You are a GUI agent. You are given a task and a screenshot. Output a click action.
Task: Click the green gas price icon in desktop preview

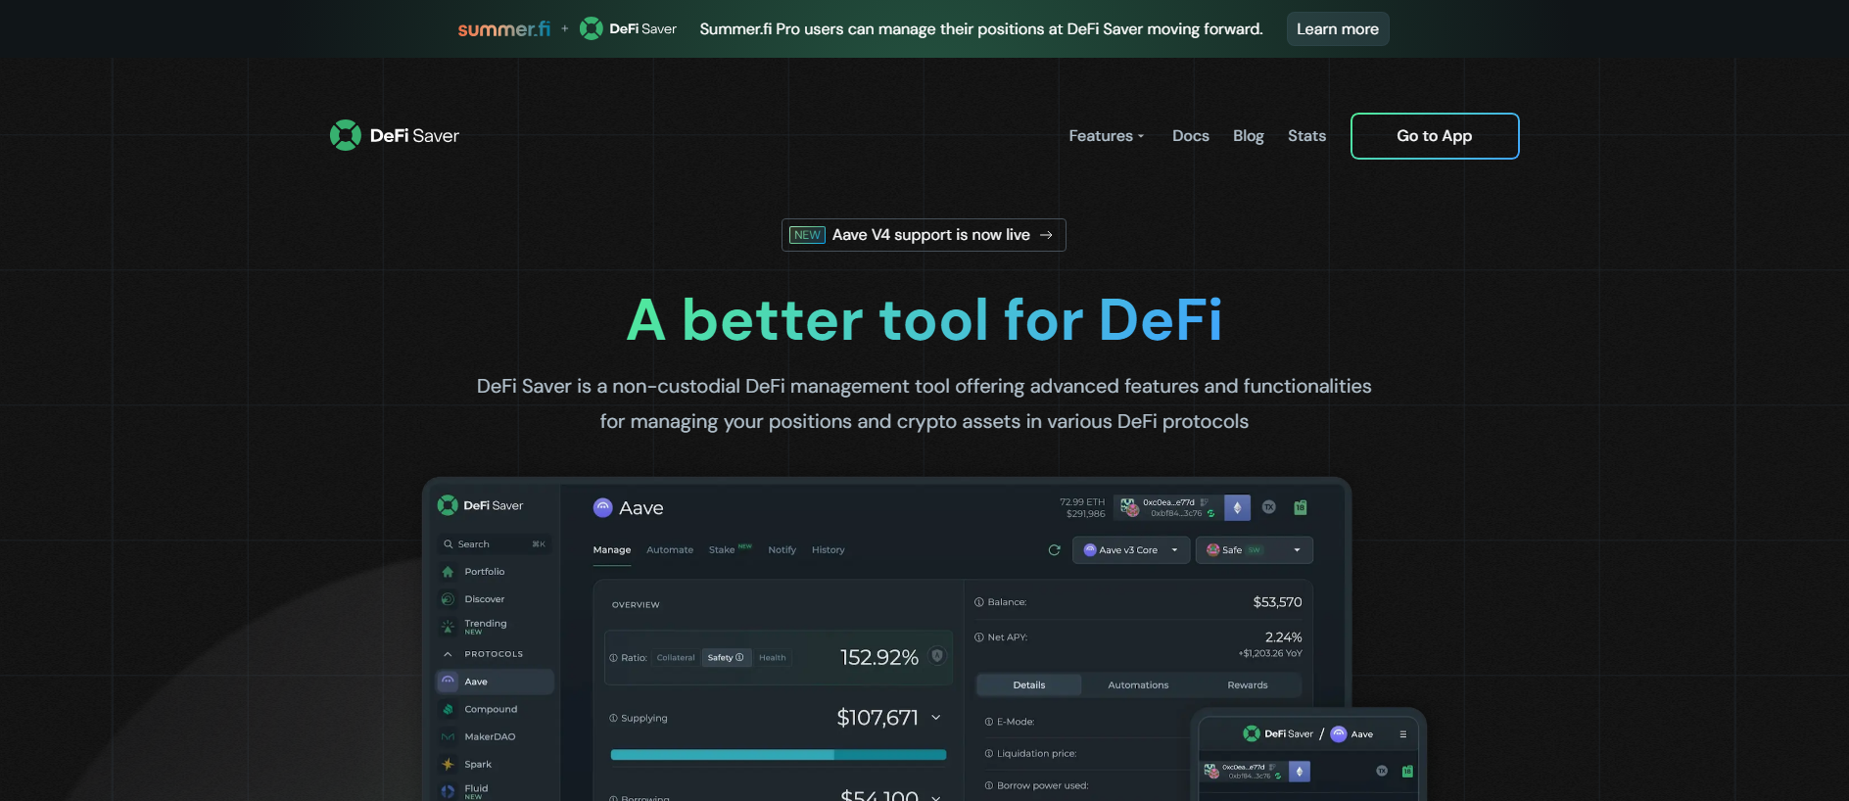(1301, 507)
